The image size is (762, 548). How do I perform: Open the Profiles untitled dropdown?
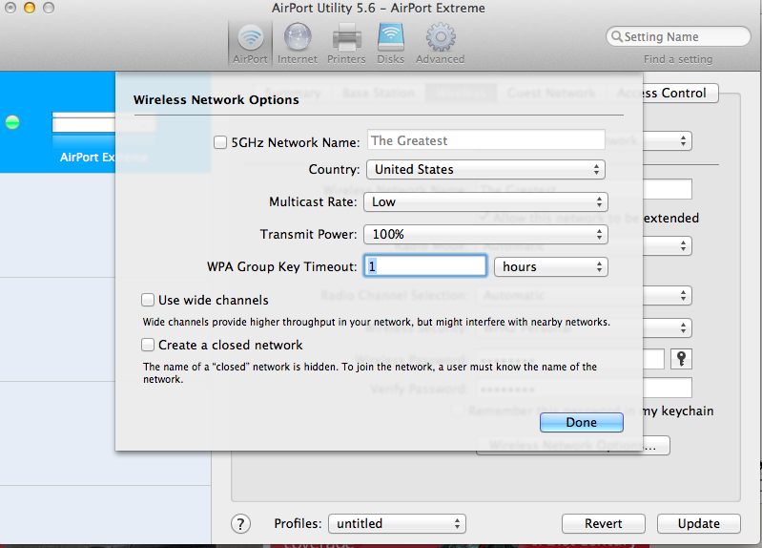[x=397, y=524]
